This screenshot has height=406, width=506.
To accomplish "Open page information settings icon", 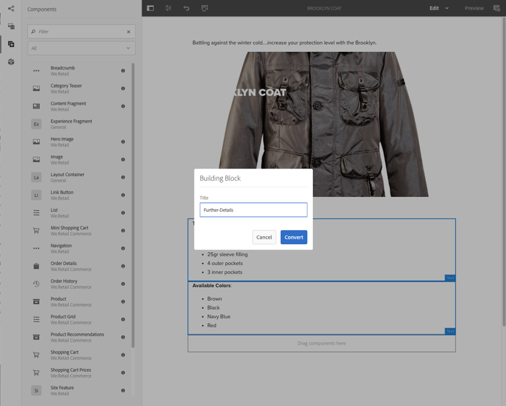I will [168, 8].
